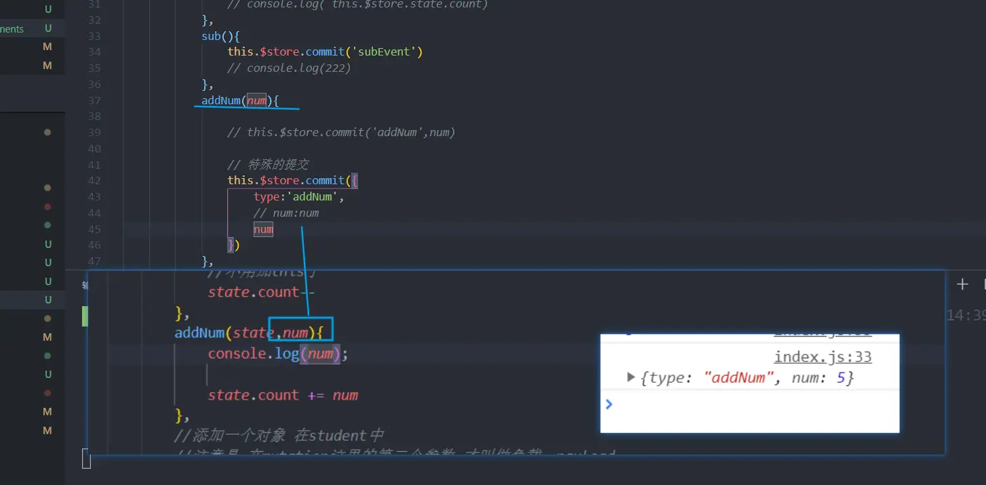
Task: Click the comment // 特殊的提交
Action: pos(269,165)
